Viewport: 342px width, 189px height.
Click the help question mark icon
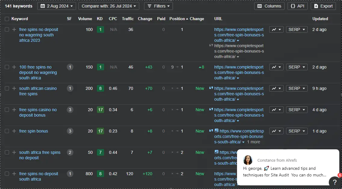click(334, 182)
